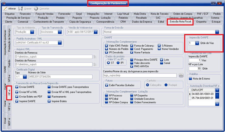Click the Alterar pencil icon

5,9
